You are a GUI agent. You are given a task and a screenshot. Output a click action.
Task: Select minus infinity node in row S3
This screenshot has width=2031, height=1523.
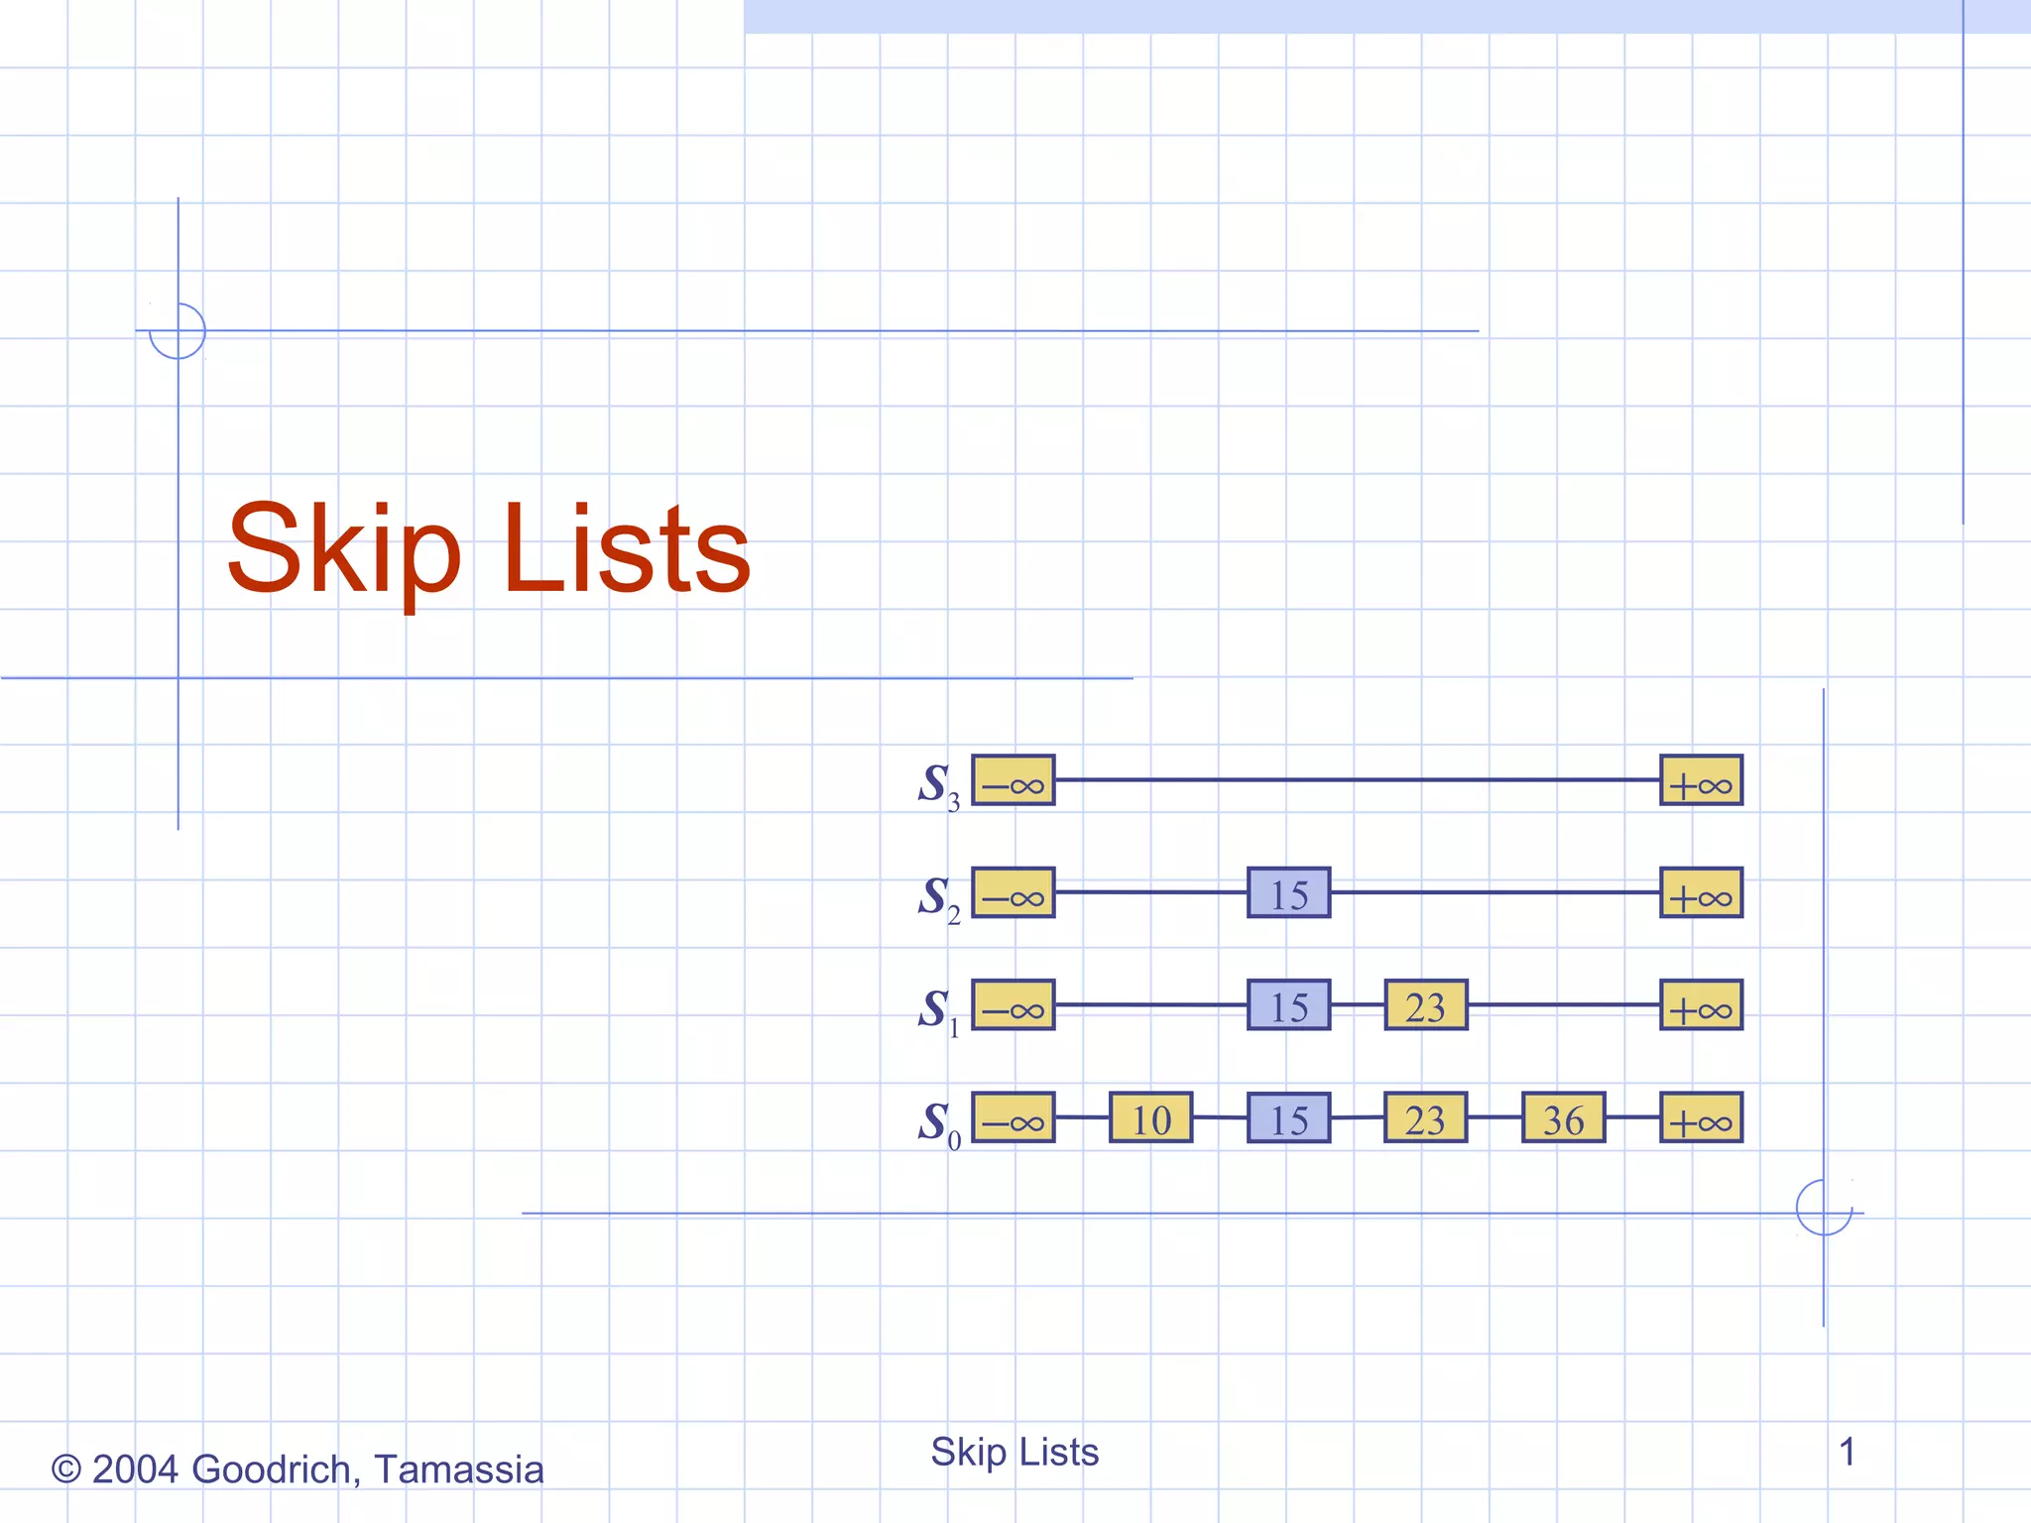point(1013,780)
